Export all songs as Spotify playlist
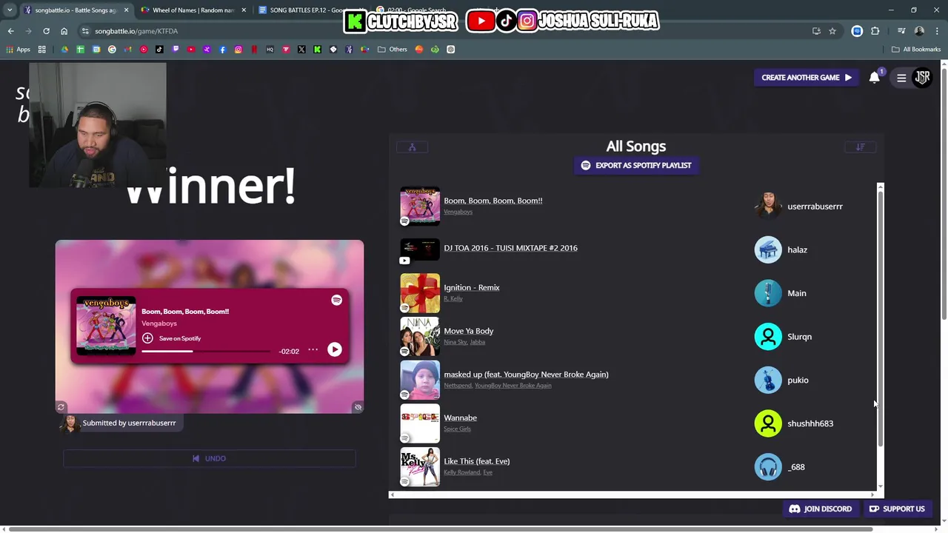 click(636, 165)
